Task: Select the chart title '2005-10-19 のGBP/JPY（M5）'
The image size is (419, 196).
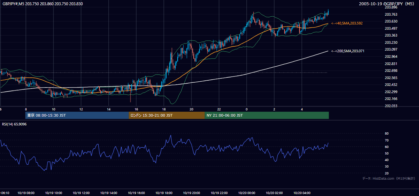Action: [387, 4]
